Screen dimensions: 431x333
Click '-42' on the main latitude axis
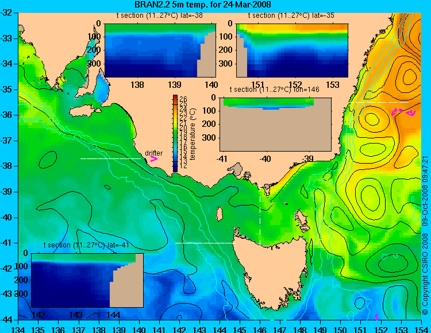pos(6,269)
